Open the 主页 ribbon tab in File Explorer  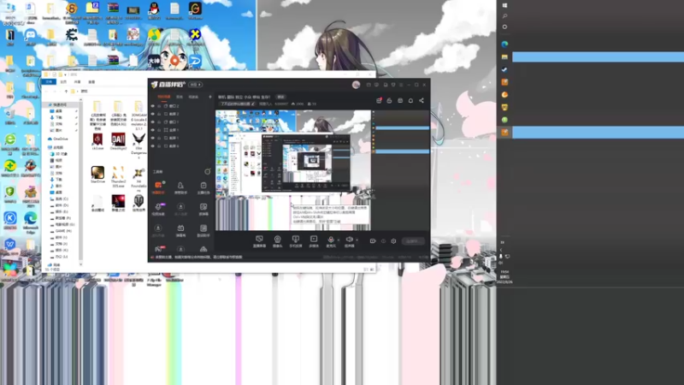pyautogui.click(x=63, y=81)
